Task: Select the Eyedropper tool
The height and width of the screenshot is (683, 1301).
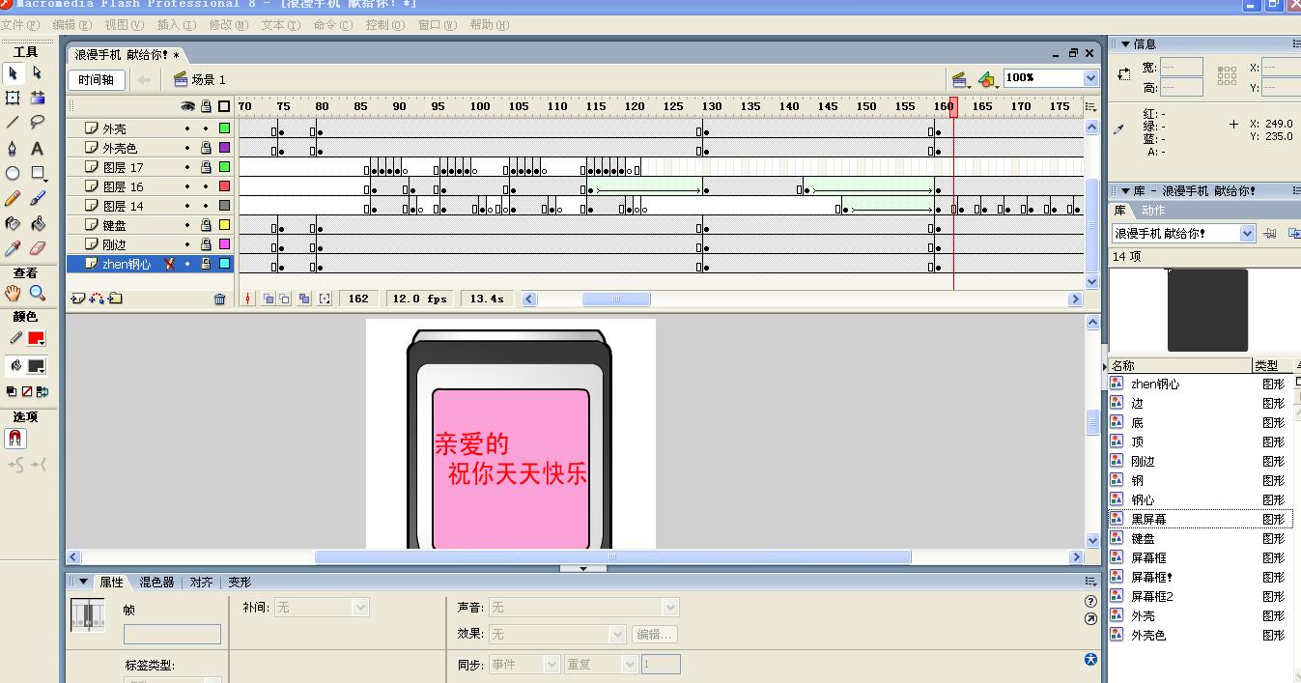Action: click(13, 248)
